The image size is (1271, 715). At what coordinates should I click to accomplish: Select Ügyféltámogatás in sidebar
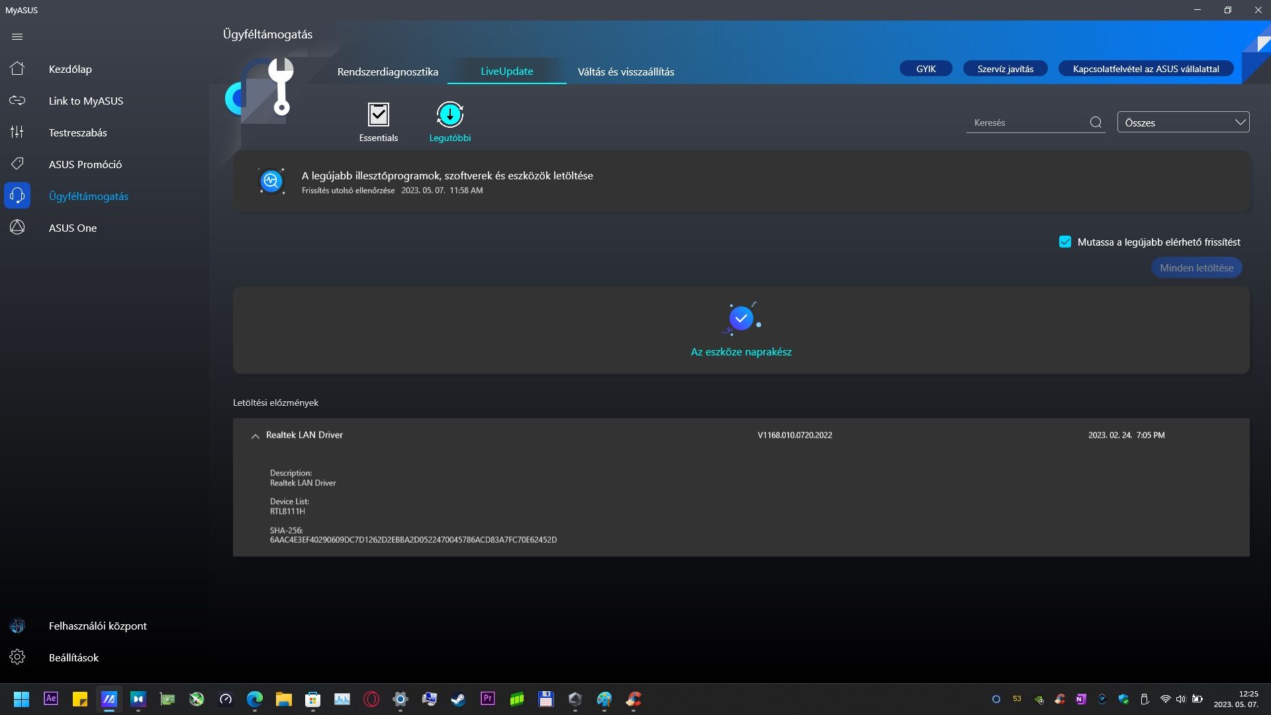[x=88, y=196]
